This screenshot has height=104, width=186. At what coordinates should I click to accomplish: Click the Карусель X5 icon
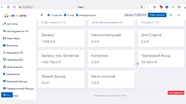coord(4,53)
